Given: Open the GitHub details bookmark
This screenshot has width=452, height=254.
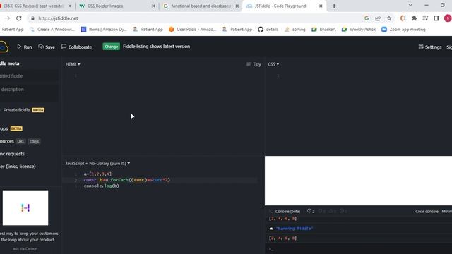Looking at the screenshot, I should pyautogui.click(x=268, y=30).
